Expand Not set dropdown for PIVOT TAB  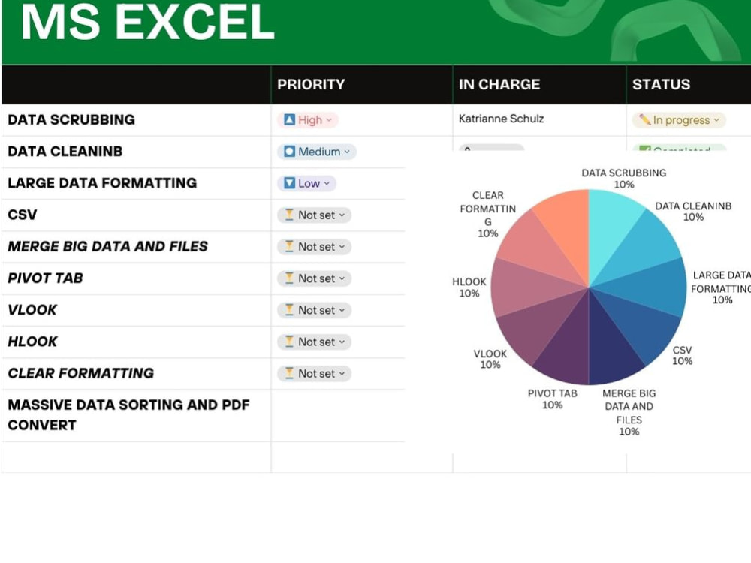(x=342, y=278)
